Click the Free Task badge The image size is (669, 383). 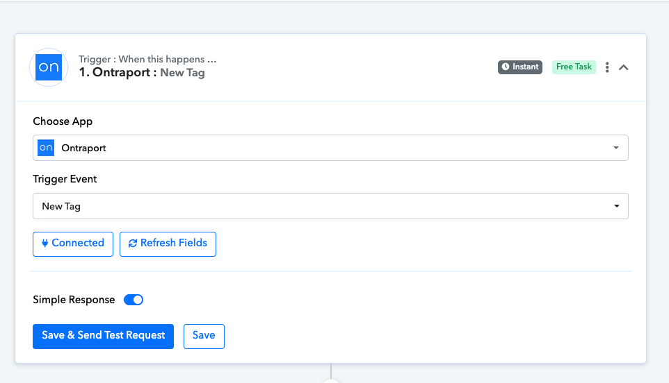pyautogui.click(x=574, y=67)
